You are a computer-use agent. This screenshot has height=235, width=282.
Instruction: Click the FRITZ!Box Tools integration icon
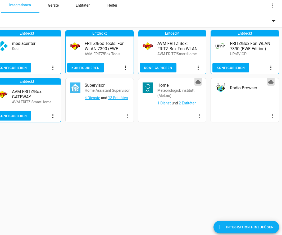75,46
